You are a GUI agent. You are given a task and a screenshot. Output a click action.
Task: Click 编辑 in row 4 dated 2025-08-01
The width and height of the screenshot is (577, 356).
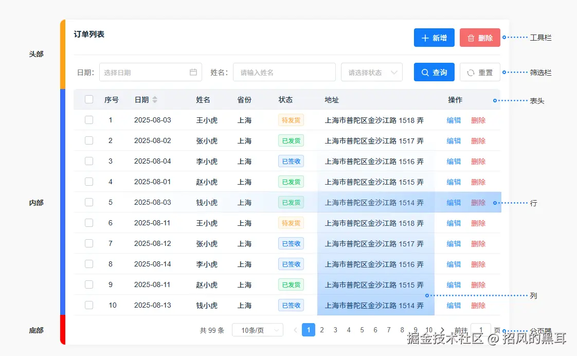[x=454, y=182]
